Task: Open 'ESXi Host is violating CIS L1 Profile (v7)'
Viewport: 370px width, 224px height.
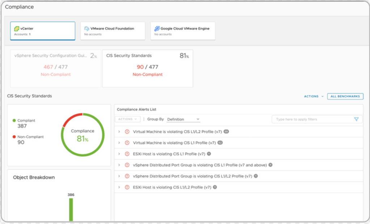Action: point(169,154)
